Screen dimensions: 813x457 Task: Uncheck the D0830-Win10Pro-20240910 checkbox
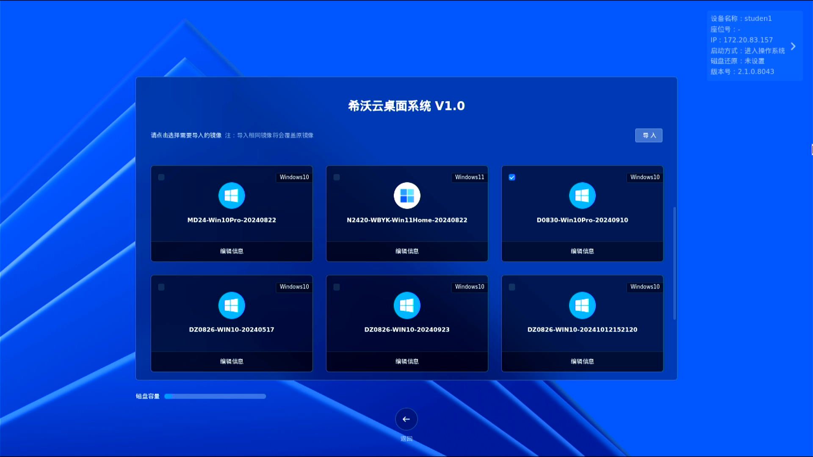pos(512,177)
